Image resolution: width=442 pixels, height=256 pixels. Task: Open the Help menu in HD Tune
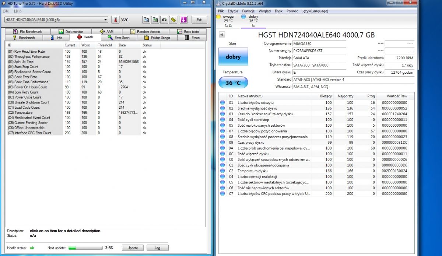(18, 11)
